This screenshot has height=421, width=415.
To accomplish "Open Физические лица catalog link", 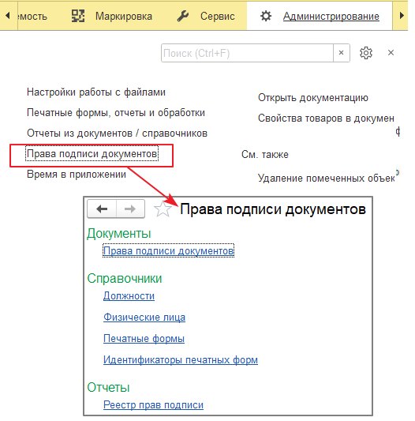I will click(x=144, y=317).
